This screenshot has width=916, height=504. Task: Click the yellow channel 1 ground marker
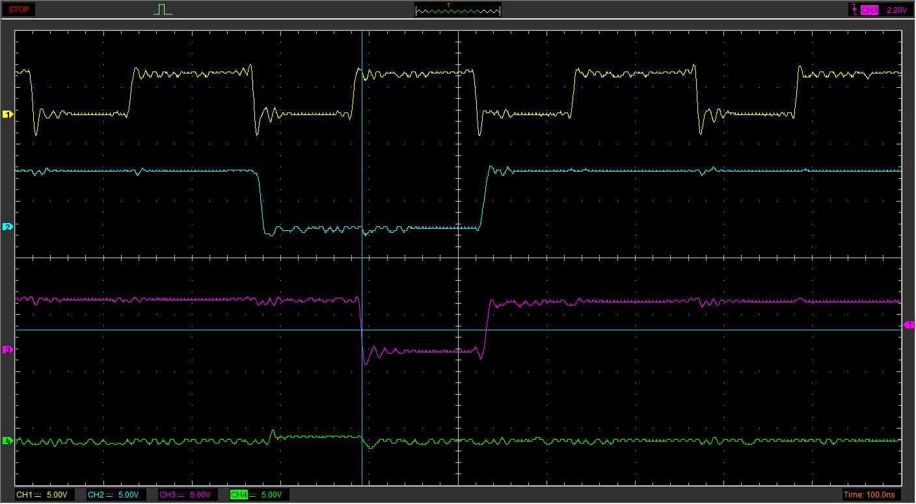[8, 114]
